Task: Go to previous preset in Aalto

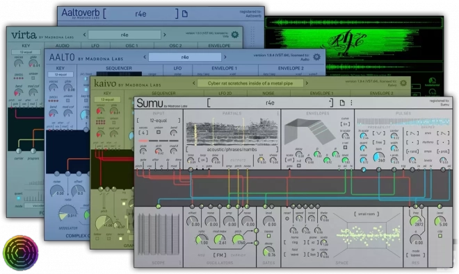Action: (x=145, y=57)
